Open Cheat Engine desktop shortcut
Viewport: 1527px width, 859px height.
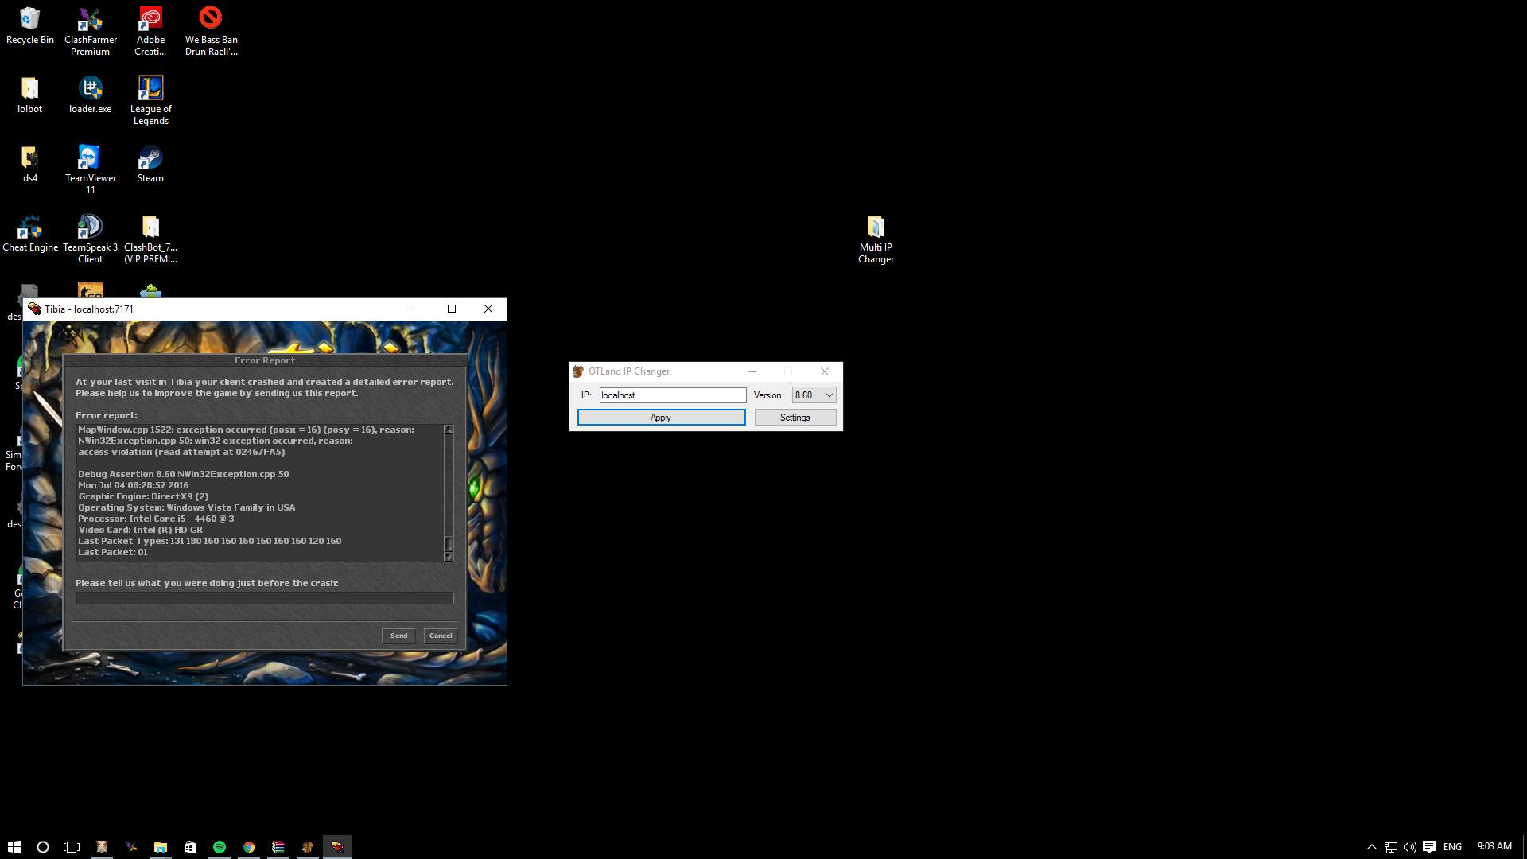(29, 234)
